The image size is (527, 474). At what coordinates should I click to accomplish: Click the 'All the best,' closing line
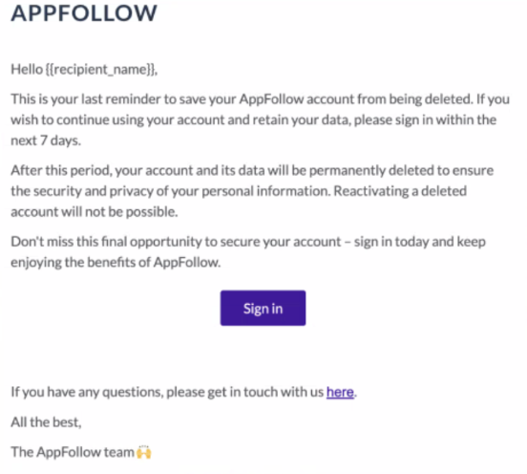pos(46,422)
